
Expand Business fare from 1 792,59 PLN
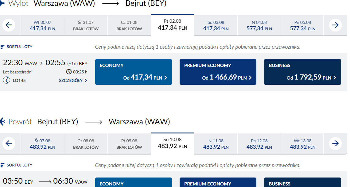[x=302, y=72]
